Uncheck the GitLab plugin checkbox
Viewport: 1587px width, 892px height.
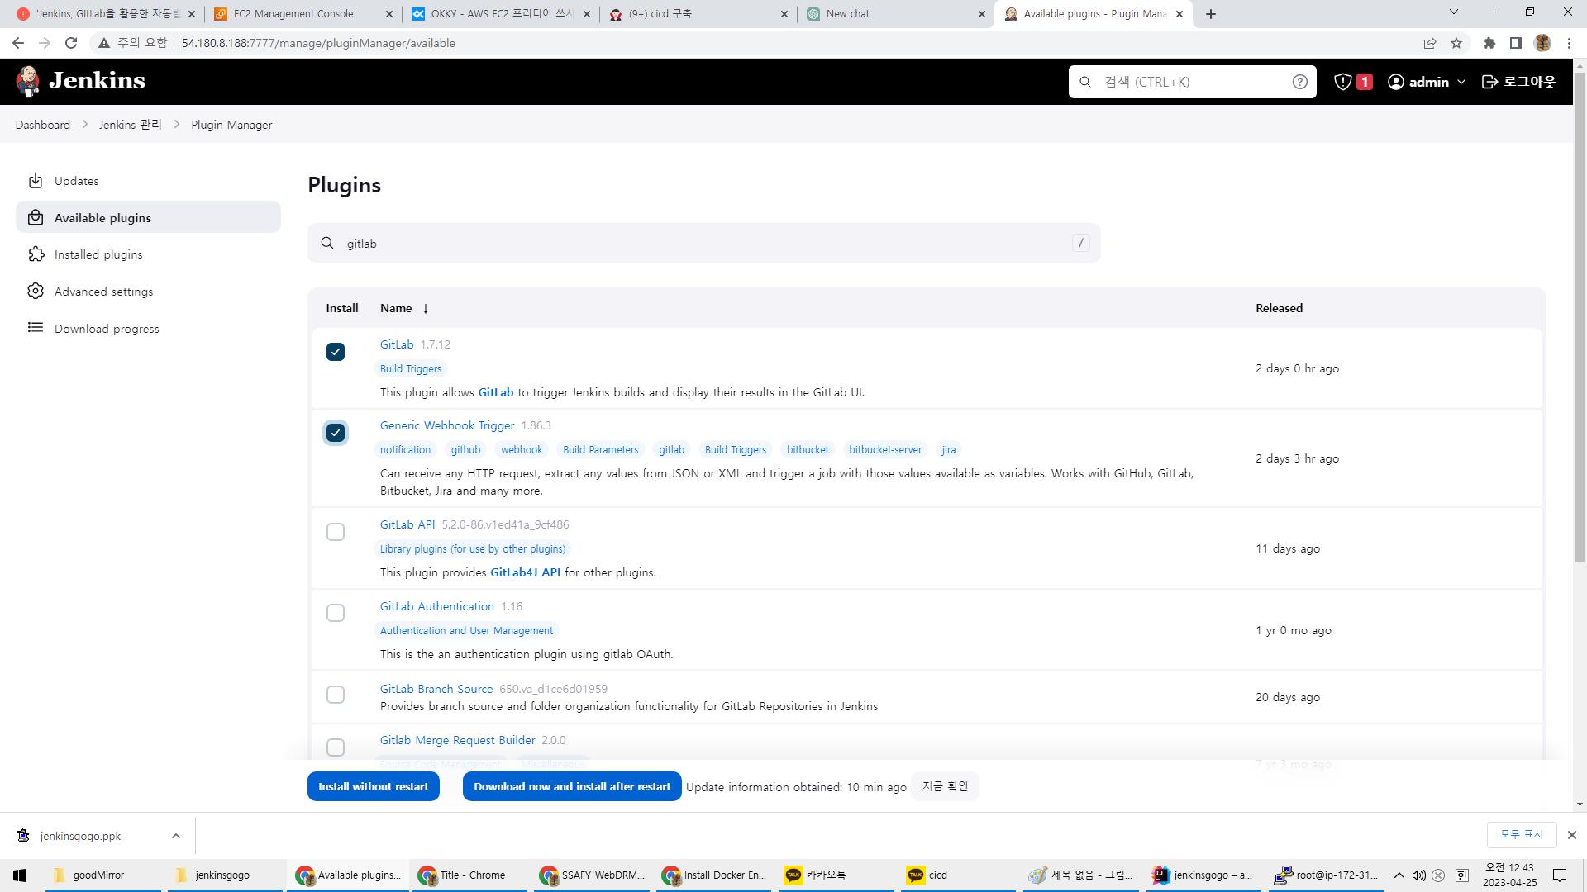(x=336, y=352)
